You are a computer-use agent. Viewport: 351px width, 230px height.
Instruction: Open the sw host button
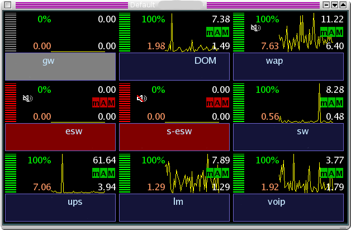click(288, 137)
